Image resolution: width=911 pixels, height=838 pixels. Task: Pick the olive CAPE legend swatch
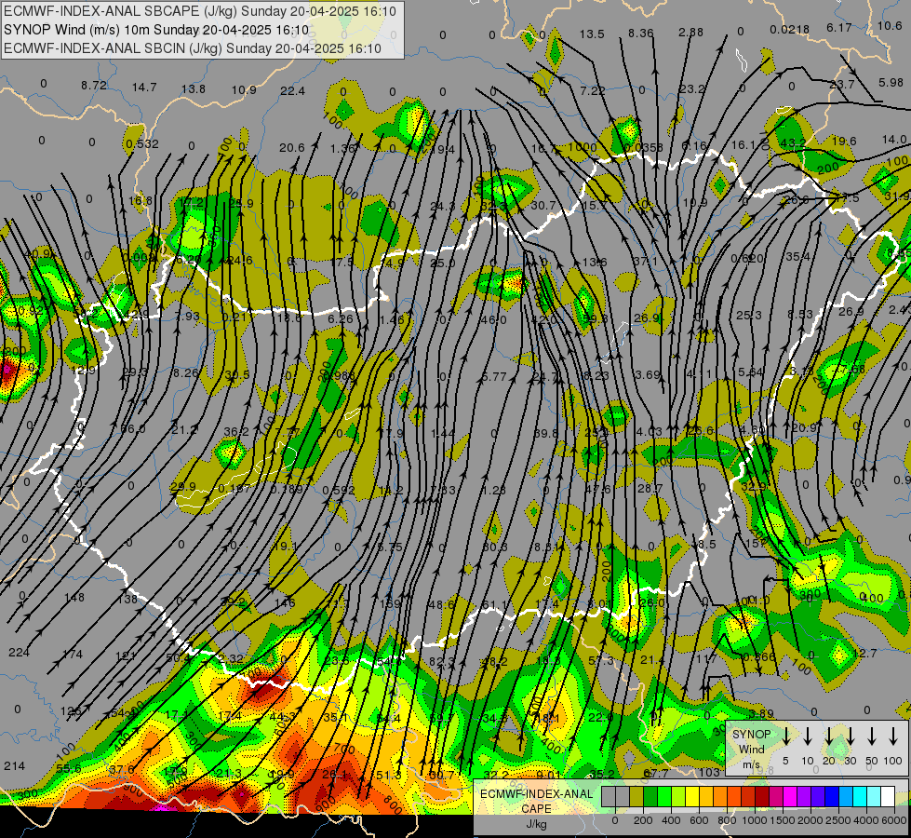coord(636,796)
